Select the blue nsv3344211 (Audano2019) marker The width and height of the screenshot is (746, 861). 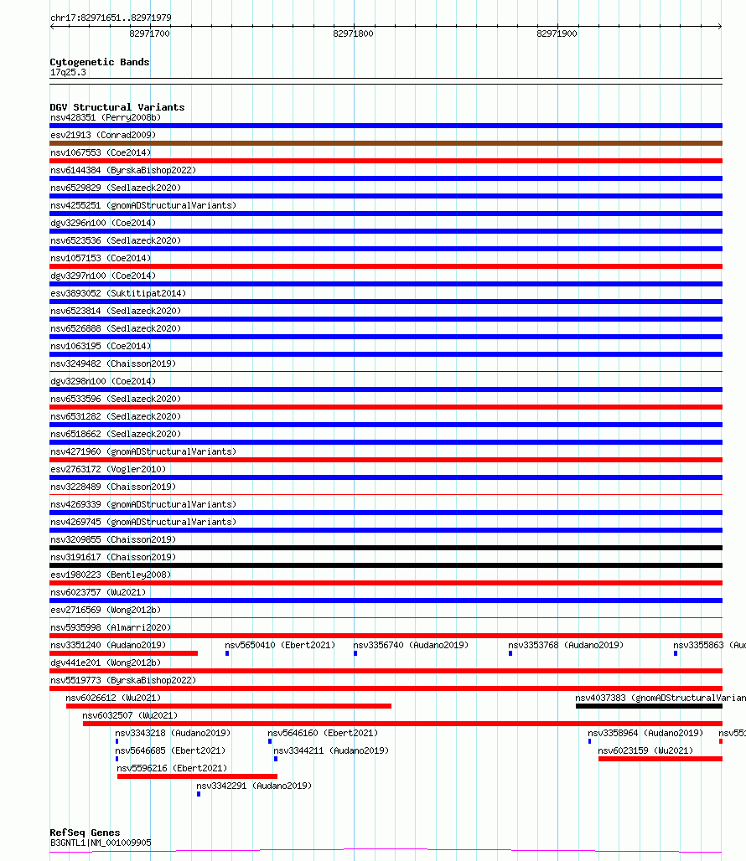point(276,758)
